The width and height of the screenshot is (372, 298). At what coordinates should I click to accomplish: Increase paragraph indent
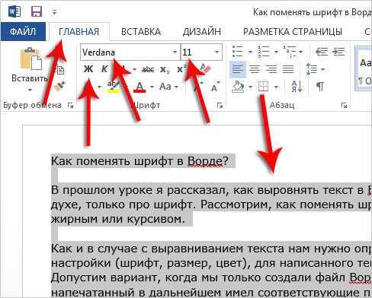tap(338, 52)
